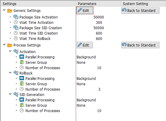166x121 pixels.
Task: Click Server Group icon under Rollback
Action: [22, 84]
